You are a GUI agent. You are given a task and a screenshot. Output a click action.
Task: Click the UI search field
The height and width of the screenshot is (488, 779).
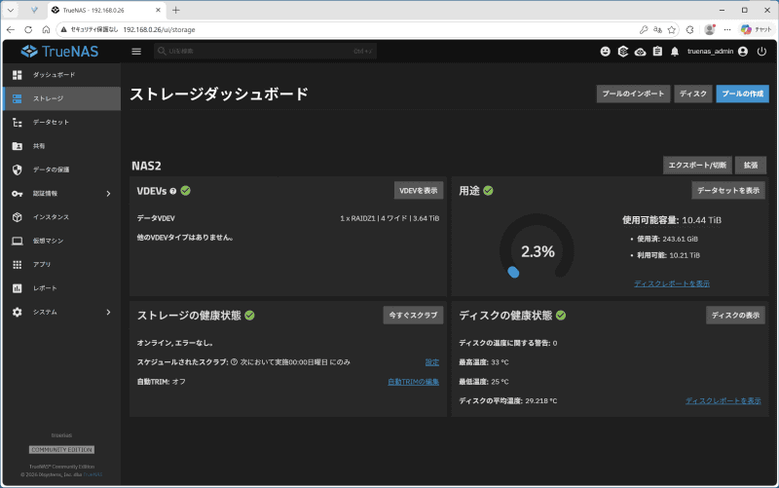pos(265,52)
